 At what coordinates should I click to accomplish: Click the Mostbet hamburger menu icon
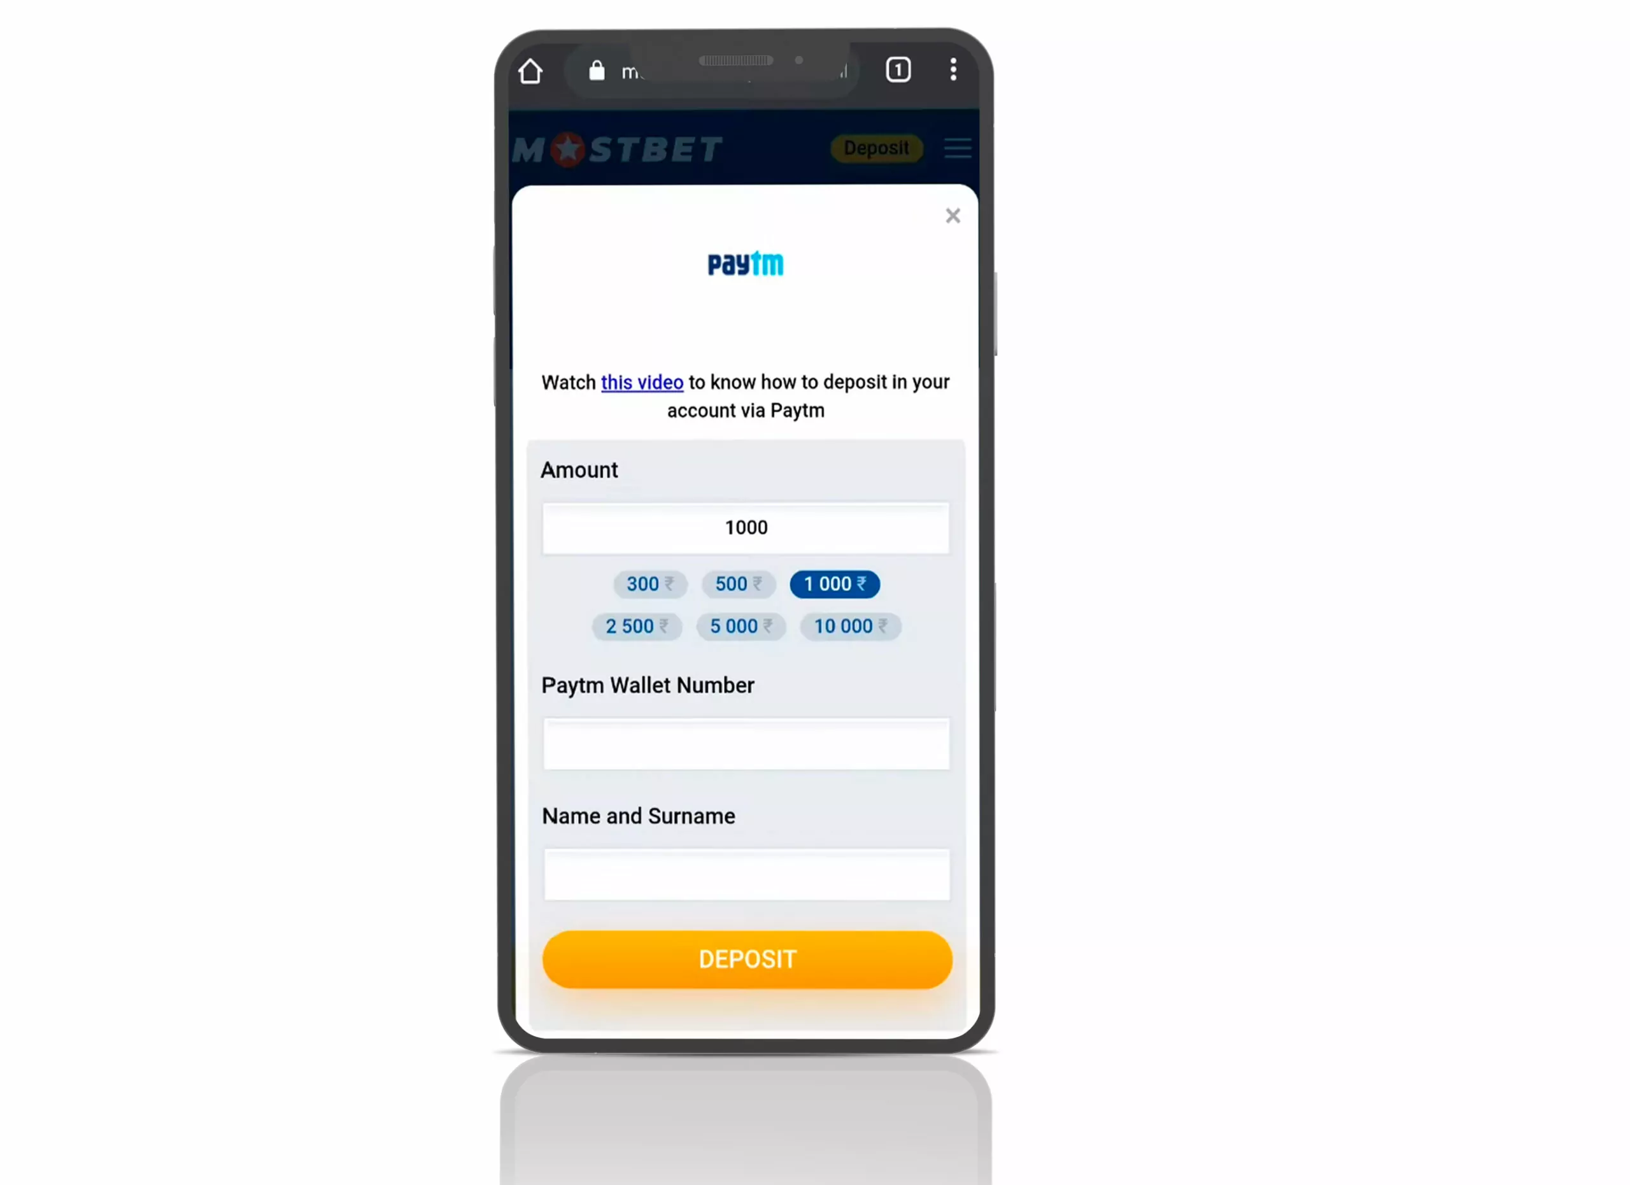tap(957, 150)
